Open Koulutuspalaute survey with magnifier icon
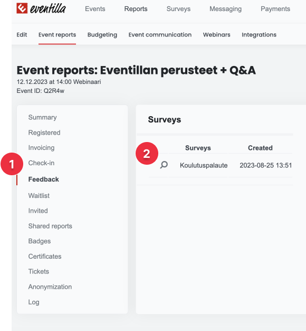The image size is (306, 331). pyautogui.click(x=164, y=165)
